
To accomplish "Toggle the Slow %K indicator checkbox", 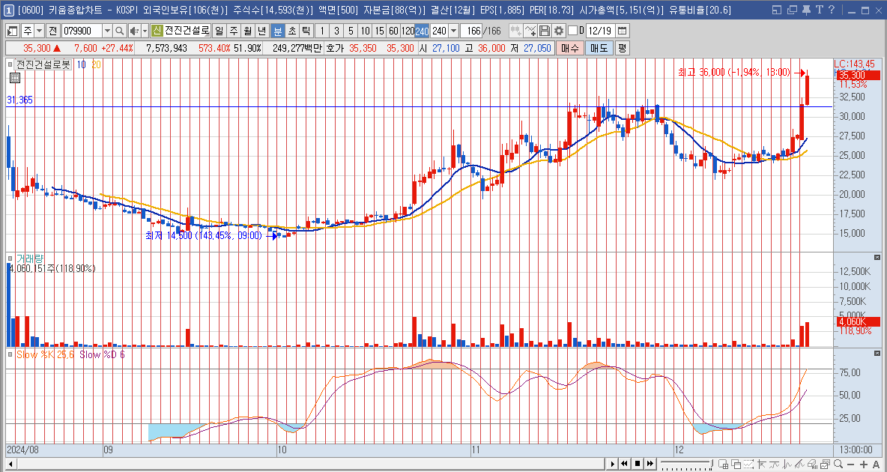I will [10, 354].
